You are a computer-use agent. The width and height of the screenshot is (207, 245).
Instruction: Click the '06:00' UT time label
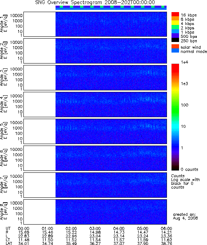pyautogui.click(x=167, y=229)
